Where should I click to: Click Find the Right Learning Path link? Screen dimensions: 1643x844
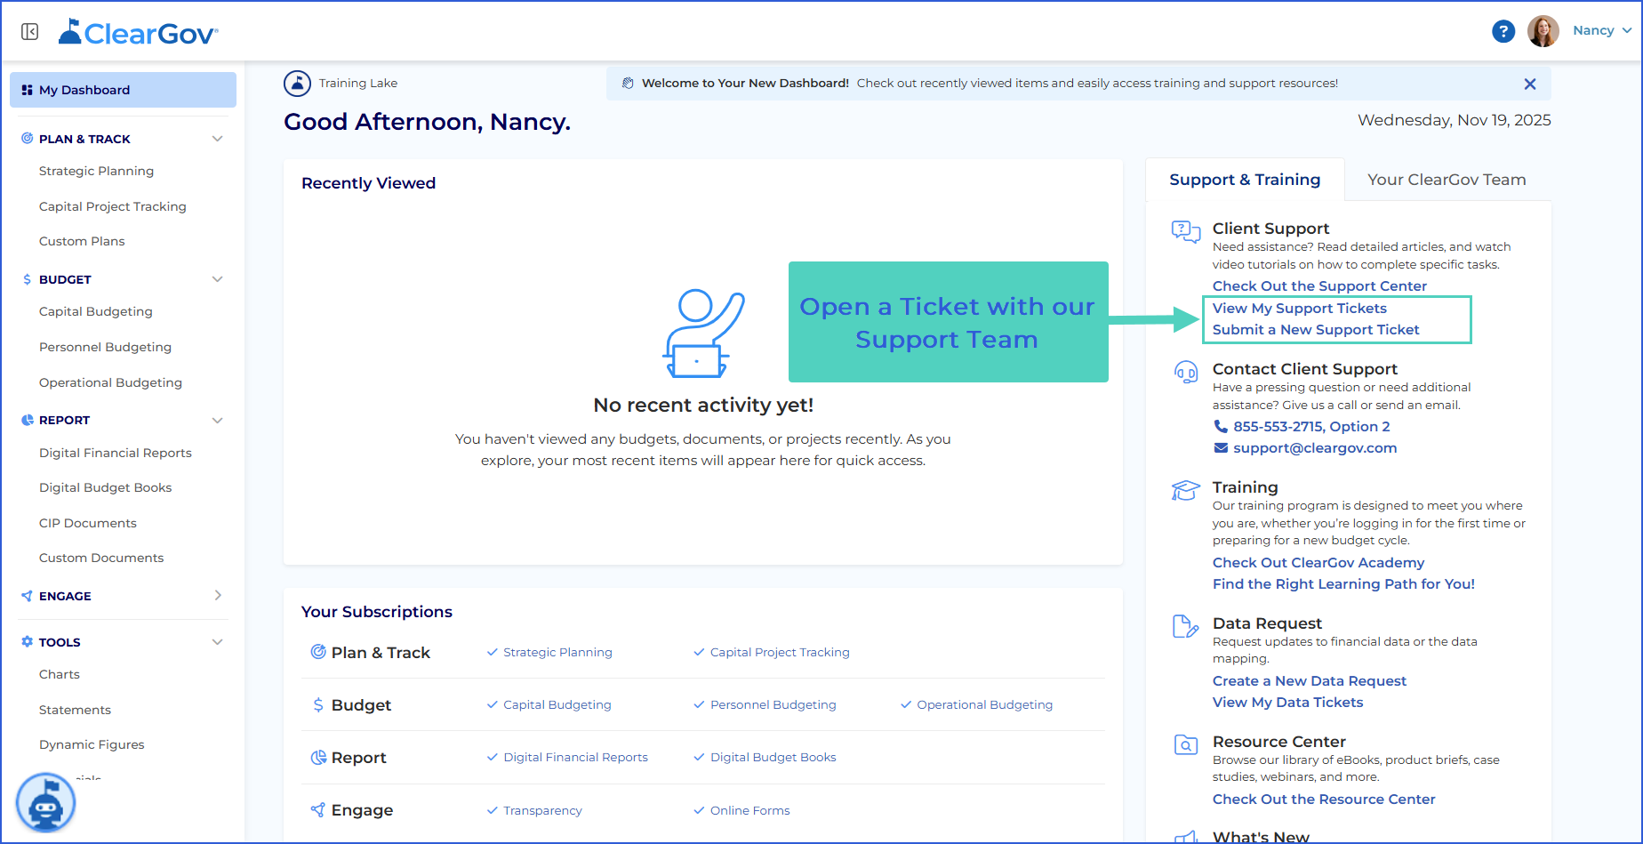point(1343,584)
